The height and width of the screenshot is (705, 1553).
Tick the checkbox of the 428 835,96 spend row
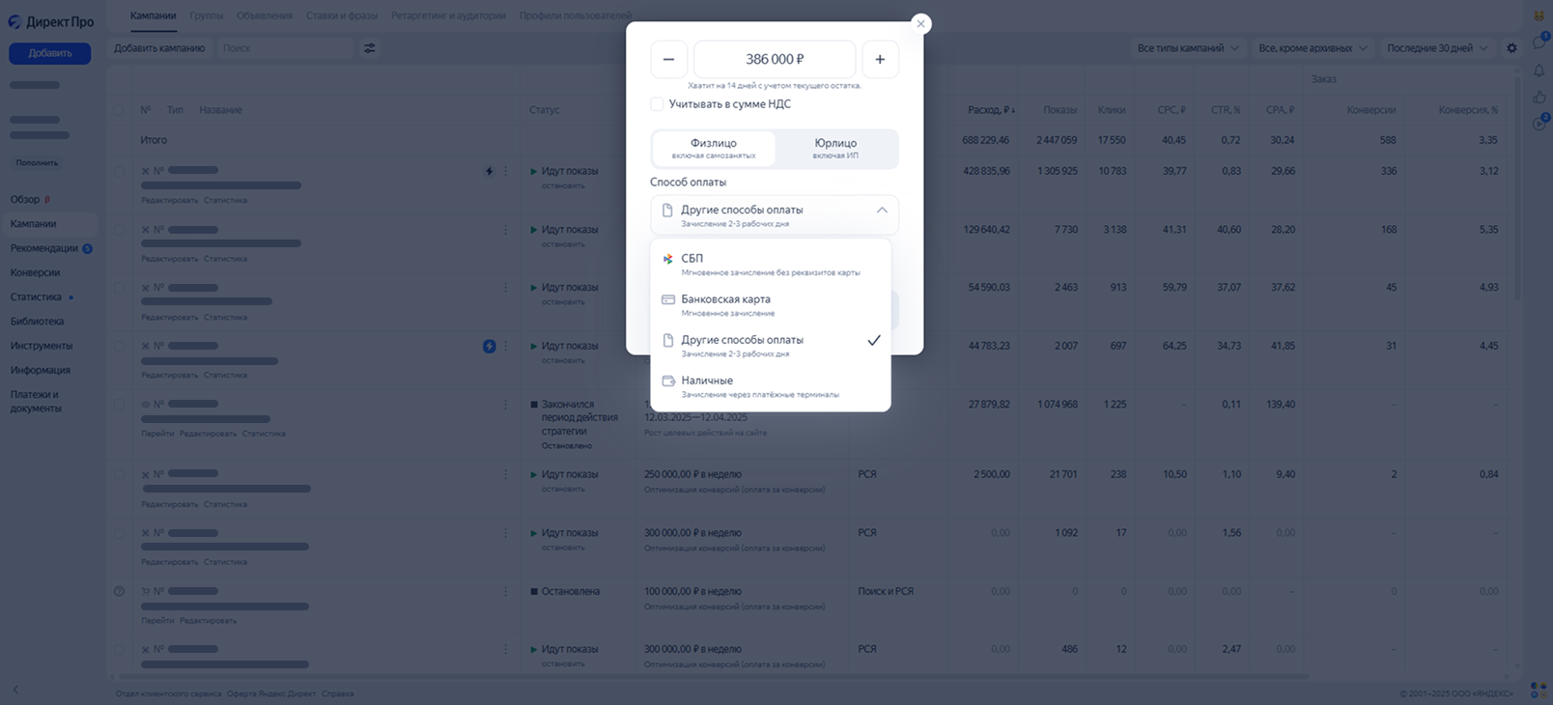coord(119,171)
